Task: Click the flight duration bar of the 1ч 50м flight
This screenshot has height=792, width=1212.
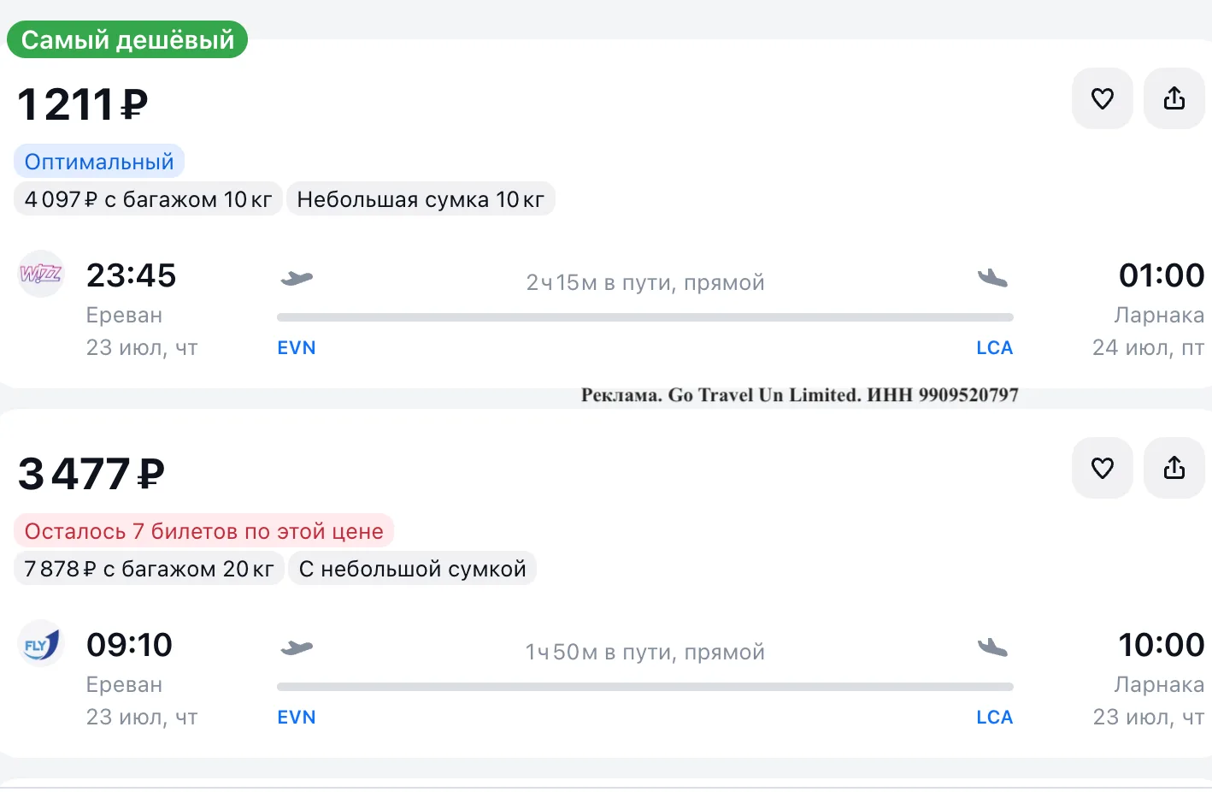Action: (x=645, y=687)
